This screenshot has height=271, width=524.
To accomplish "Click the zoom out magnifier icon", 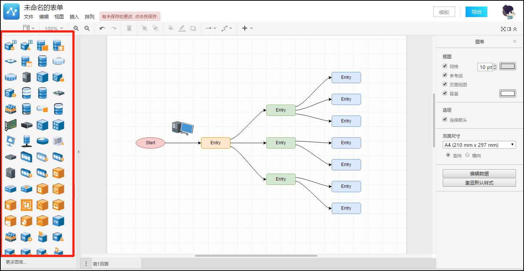I will click(x=87, y=28).
